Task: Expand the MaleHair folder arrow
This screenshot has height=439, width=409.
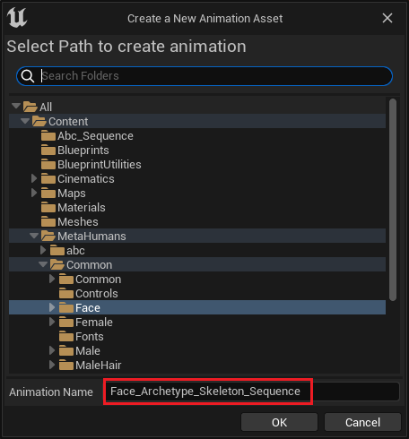Action: 52,365
